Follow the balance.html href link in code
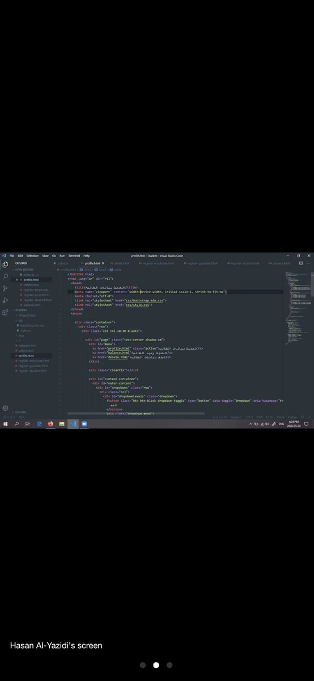The width and height of the screenshot is (314, 681). [118, 353]
